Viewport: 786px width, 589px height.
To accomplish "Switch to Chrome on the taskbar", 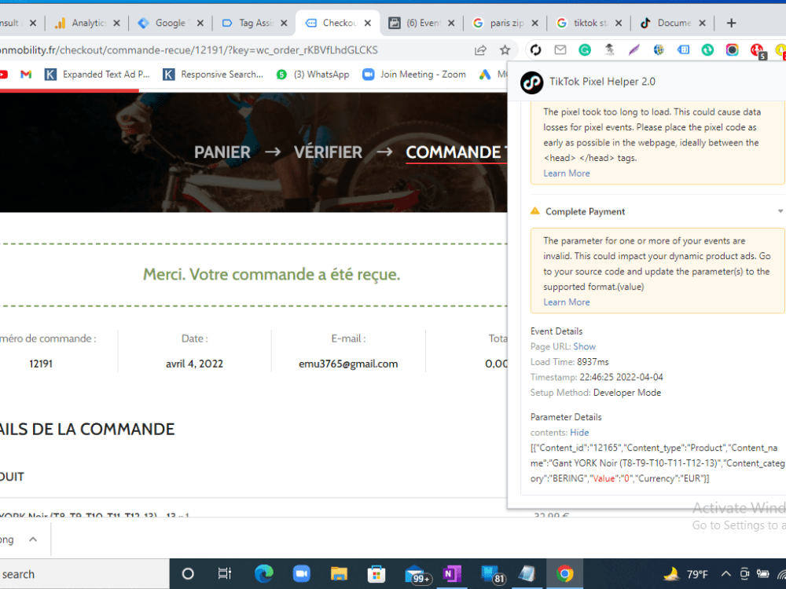I will [x=564, y=574].
